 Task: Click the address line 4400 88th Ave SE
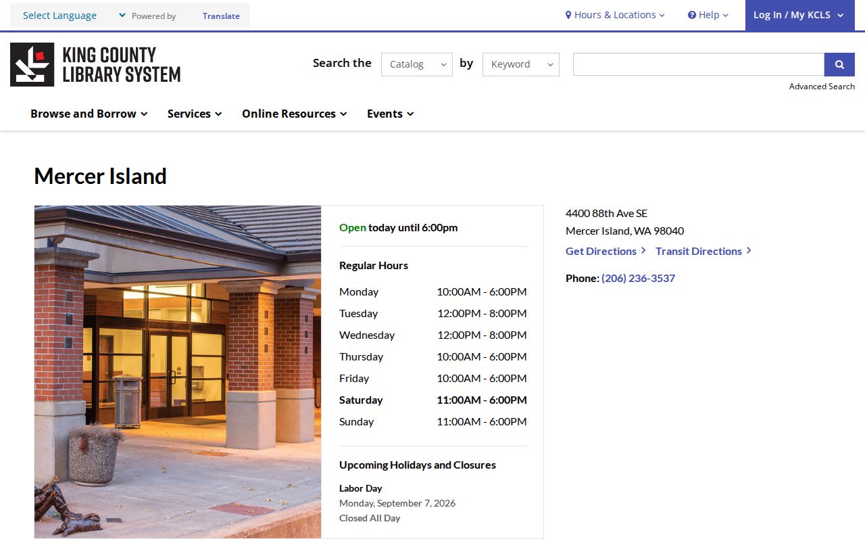coord(606,213)
